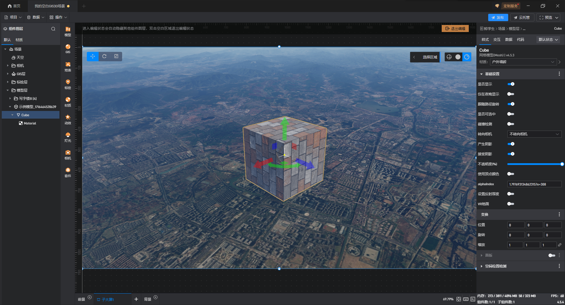Enable the 面板 panel switch
Viewport: 565px width, 305px height.
[x=552, y=255]
